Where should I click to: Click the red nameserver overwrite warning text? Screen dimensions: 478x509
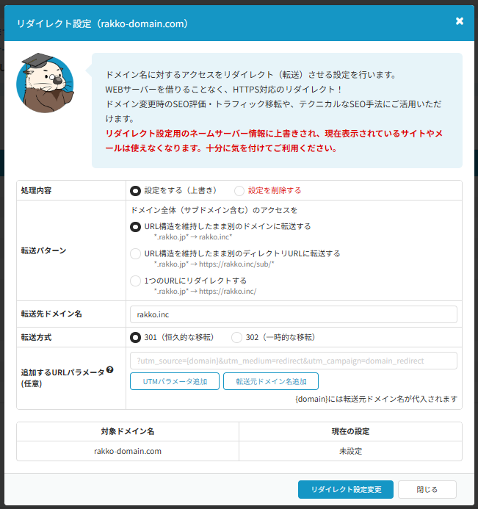point(273,140)
